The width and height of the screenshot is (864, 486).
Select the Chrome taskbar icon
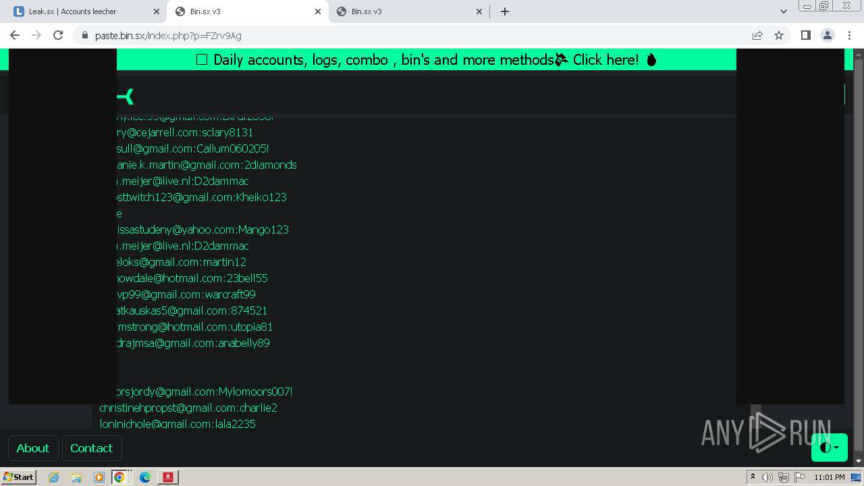[x=119, y=477]
